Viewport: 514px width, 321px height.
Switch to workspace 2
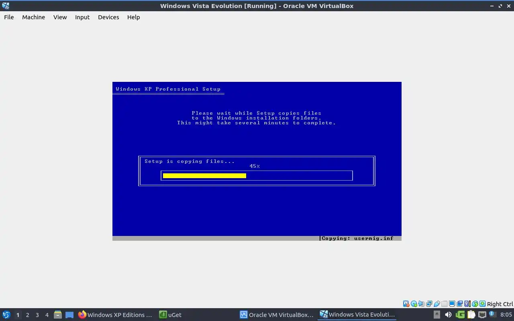(27, 315)
